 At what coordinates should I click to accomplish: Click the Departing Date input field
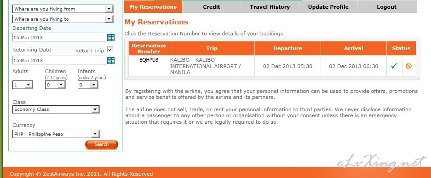[59, 37]
